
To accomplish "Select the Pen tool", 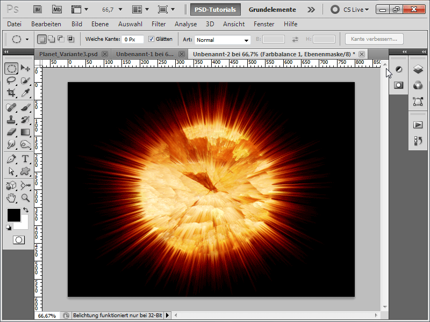I will click(11, 159).
